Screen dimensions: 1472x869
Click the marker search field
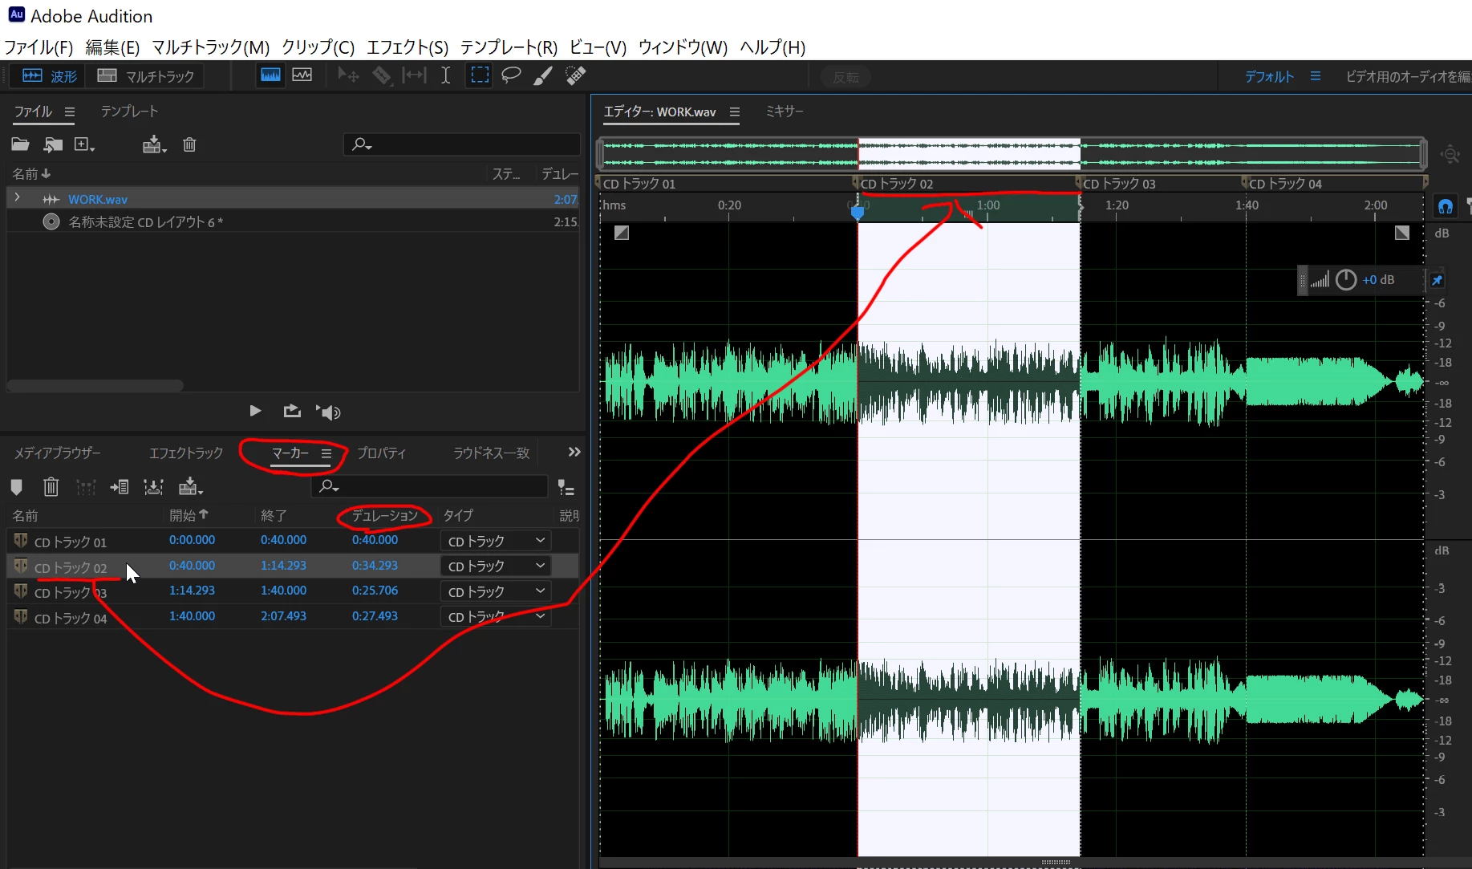coord(429,486)
